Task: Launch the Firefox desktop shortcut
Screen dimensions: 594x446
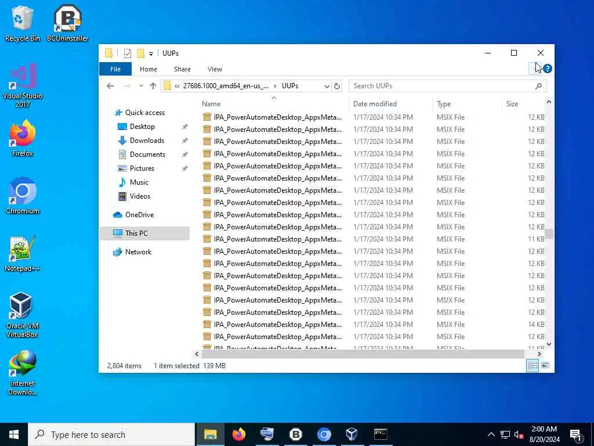Action: coord(23,138)
